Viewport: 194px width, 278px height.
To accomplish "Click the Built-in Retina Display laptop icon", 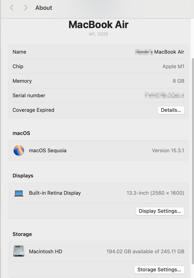I will pyautogui.click(x=19, y=193).
